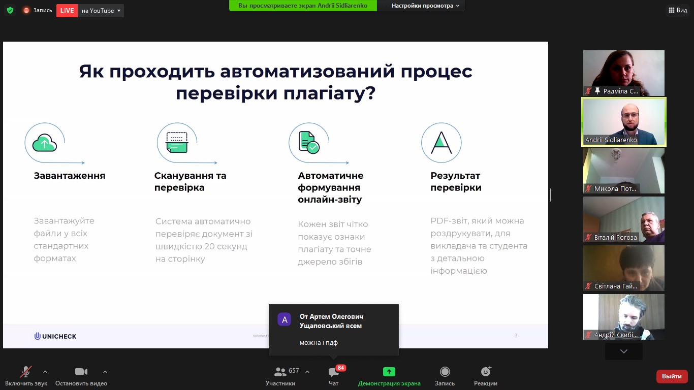
Task: Click muted mic icon on Світлана Гай... tile
Action: (588, 286)
